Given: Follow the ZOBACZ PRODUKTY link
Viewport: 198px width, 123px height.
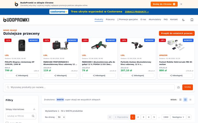Looking at the screenshot, I should tap(137, 12).
